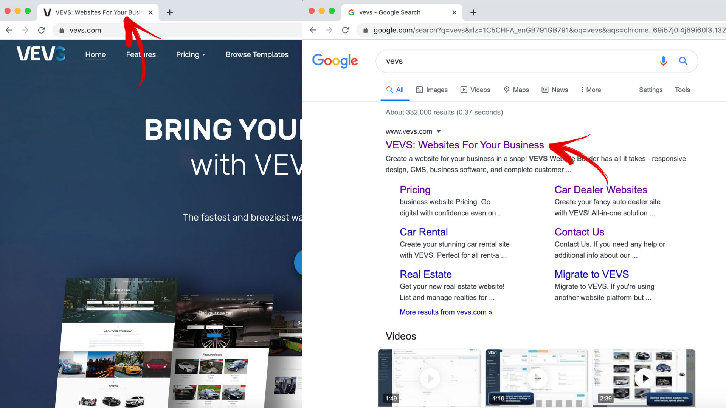Switch to News search results
The image size is (726, 408).
click(555, 90)
